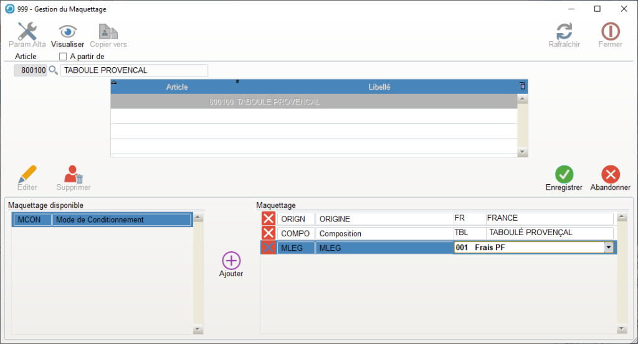This screenshot has width=638, height=344.
Task: Click the Rafraîchir refresh icon
Action: (x=564, y=32)
